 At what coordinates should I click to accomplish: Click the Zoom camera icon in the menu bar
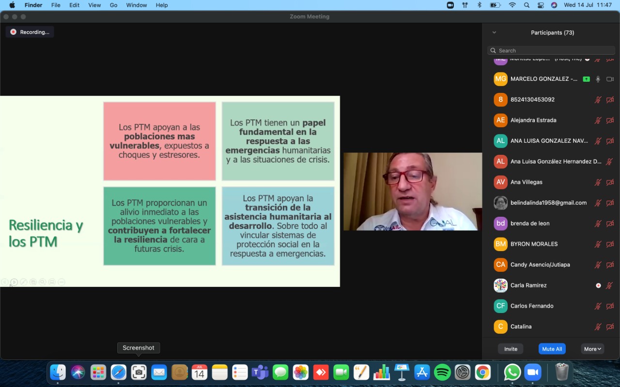point(450,5)
